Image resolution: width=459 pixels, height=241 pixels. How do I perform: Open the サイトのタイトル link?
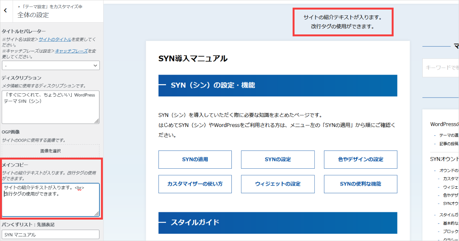[x=55, y=39]
